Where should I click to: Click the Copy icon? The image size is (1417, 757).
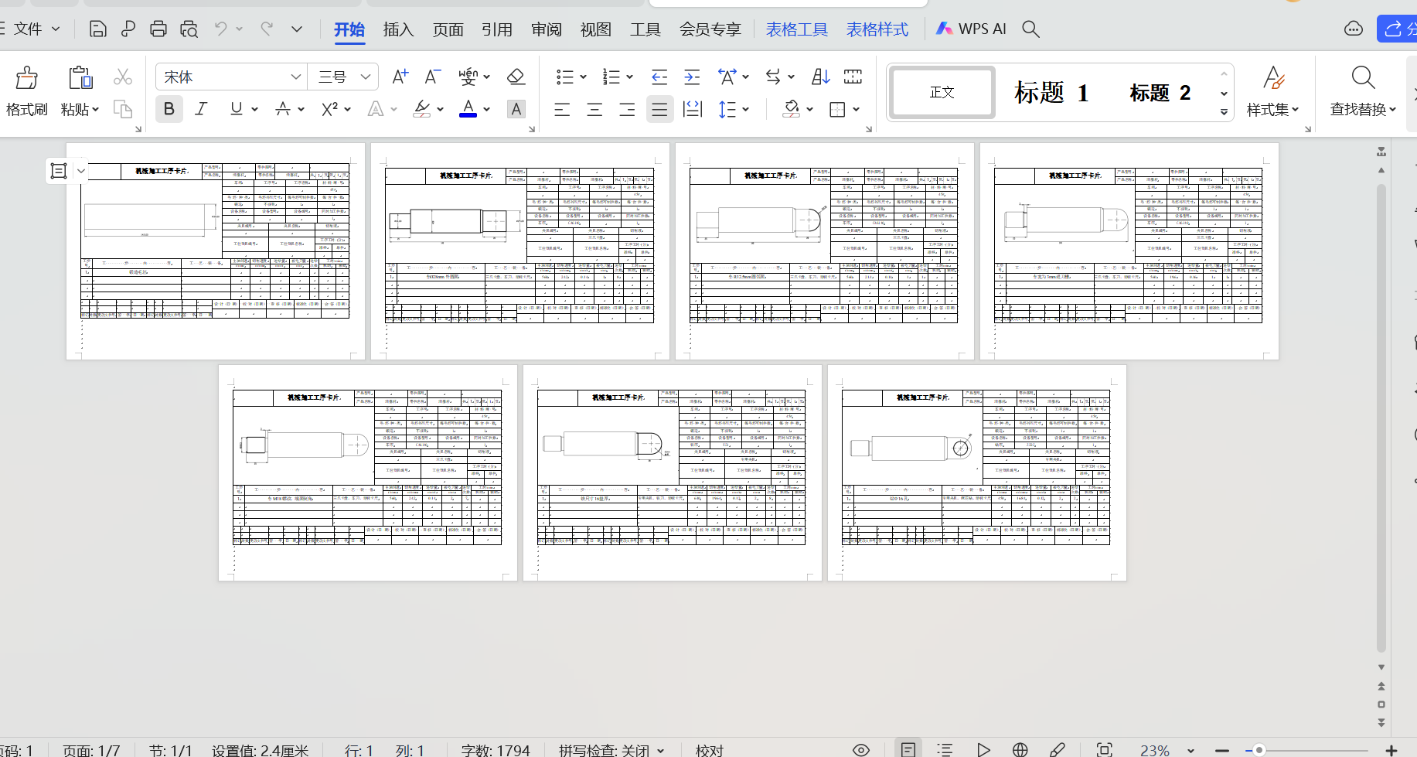tap(123, 108)
